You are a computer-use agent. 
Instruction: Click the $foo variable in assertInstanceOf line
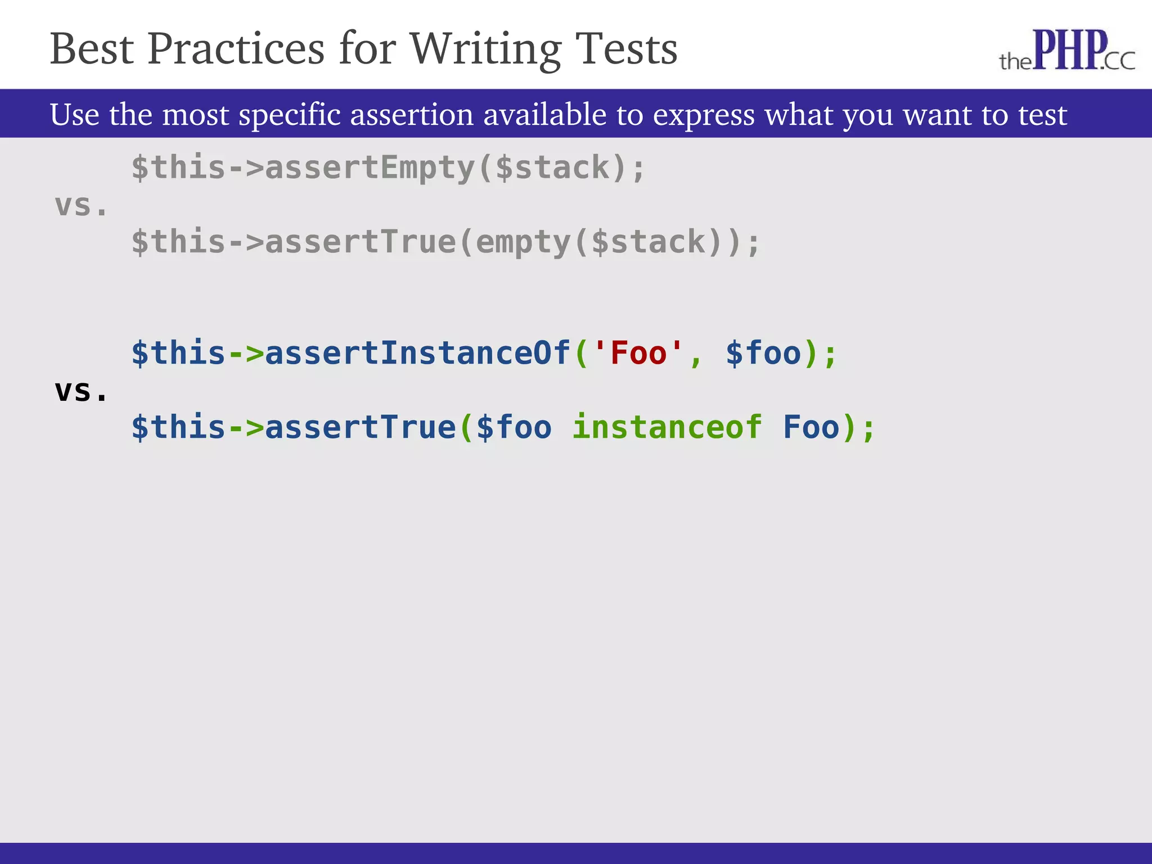coord(763,353)
